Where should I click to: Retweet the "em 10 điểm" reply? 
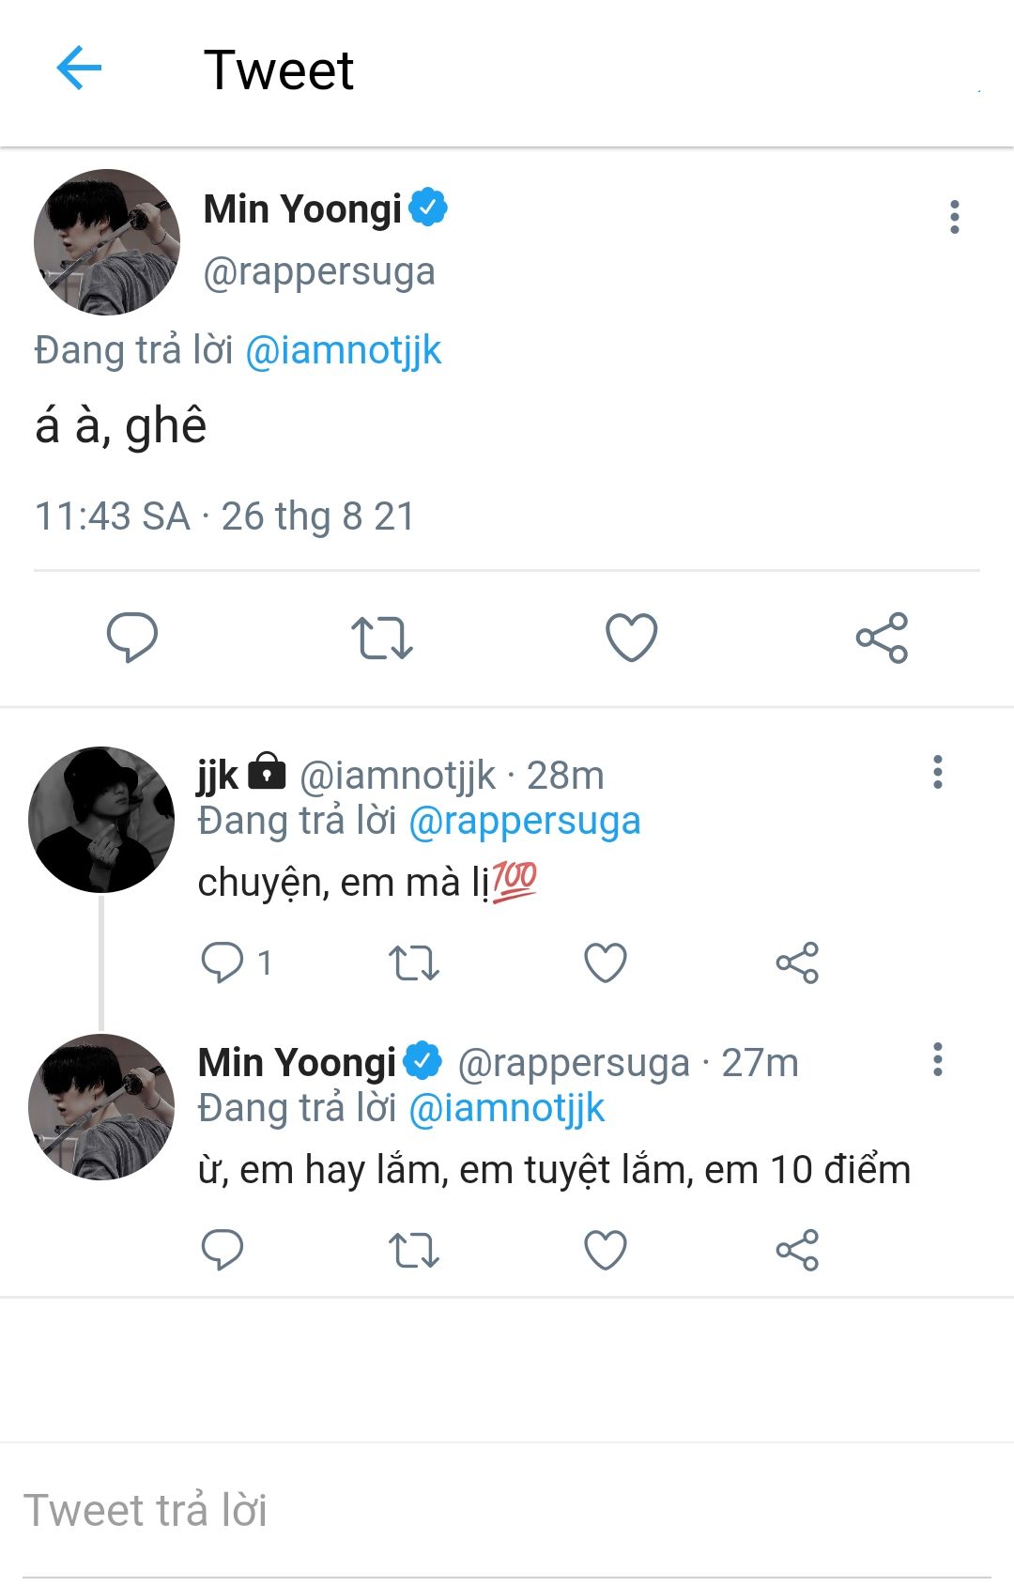pyautogui.click(x=414, y=1251)
